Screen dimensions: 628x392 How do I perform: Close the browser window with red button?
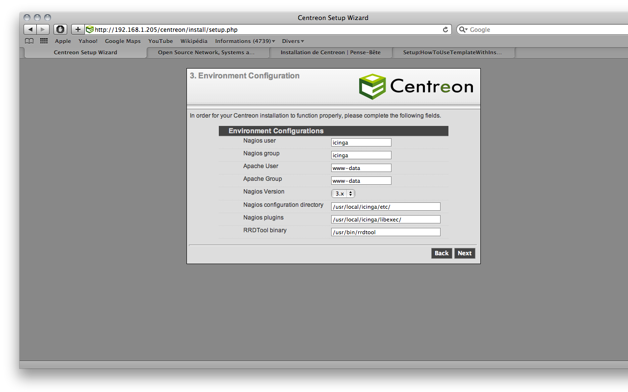27,18
